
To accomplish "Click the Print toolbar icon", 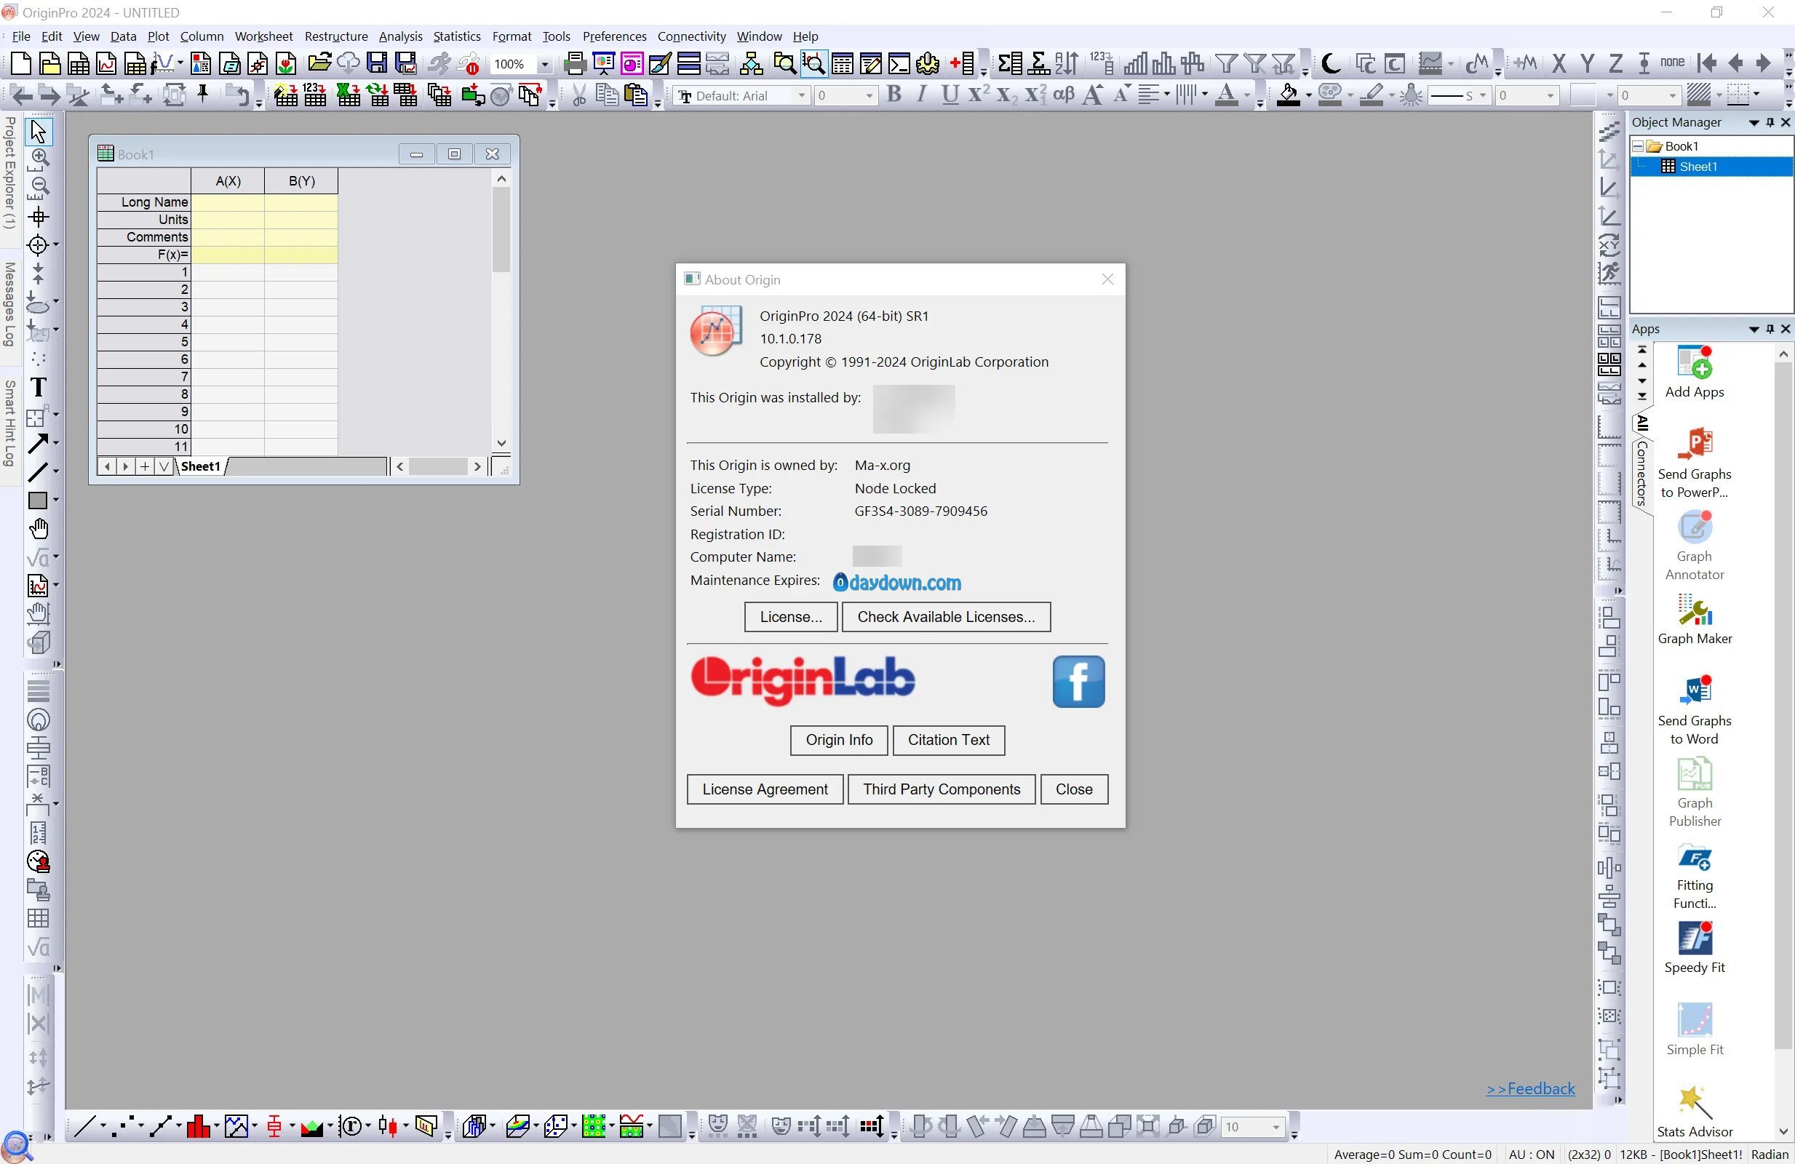I will [x=575, y=64].
